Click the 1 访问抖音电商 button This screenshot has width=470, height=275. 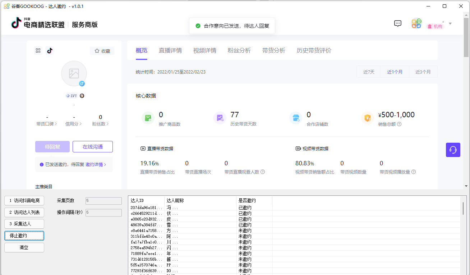[24, 200]
